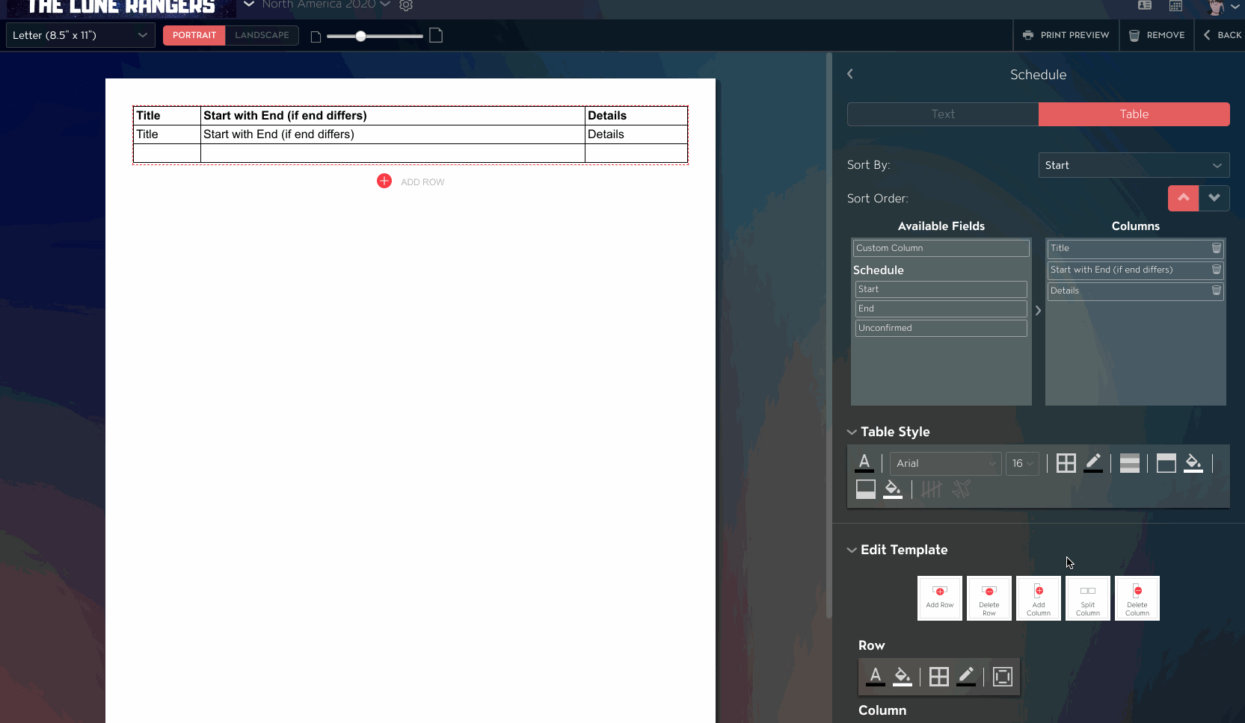The width and height of the screenshot is (1245, 723).
Task: Toggle striped rows icon in Table Style
Action: [1130, 463]
